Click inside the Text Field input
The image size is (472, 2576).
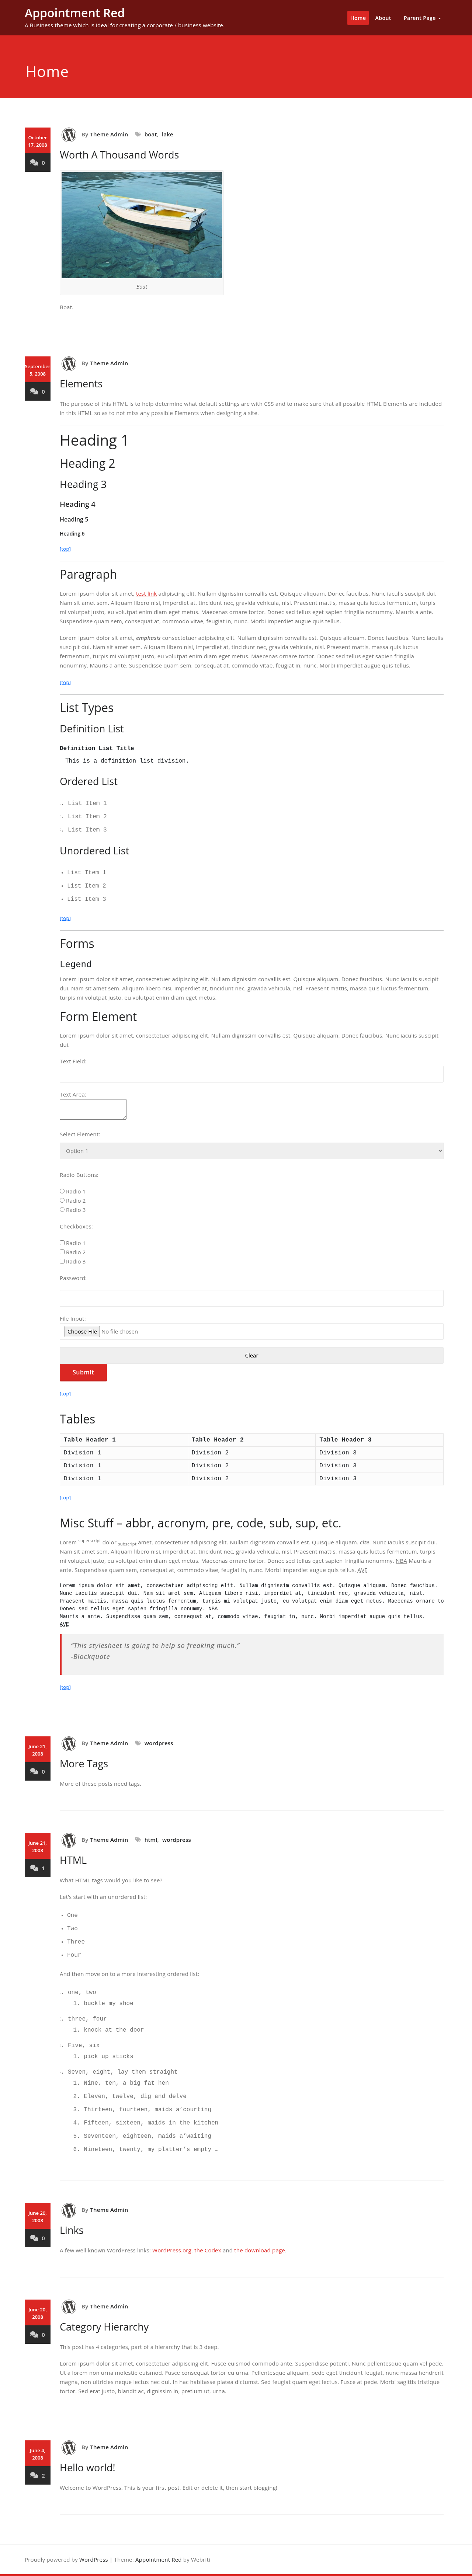(x=251, y=1074)
